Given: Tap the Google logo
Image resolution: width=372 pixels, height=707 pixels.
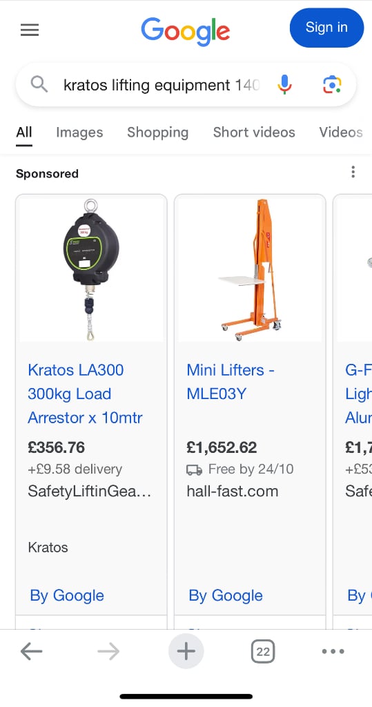Looking at the screenshot, I should 186,31.
